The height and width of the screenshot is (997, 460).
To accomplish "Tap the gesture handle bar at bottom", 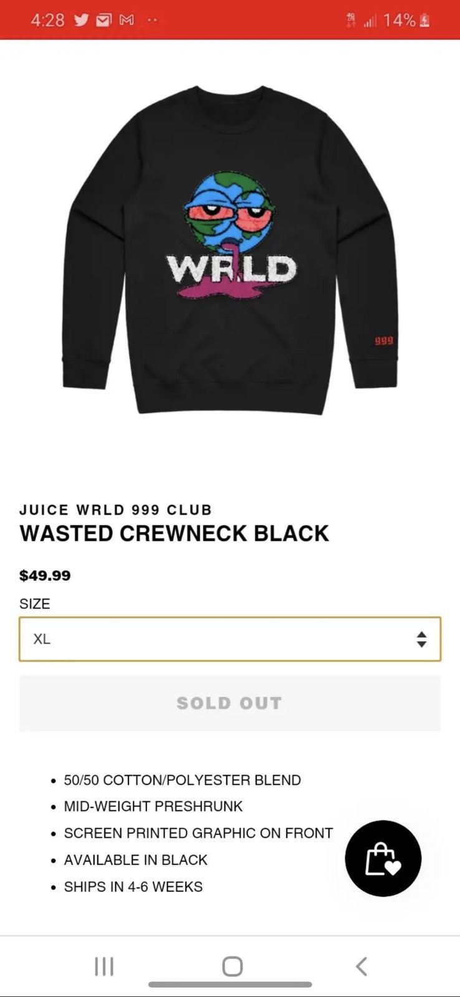I will 230,985.
